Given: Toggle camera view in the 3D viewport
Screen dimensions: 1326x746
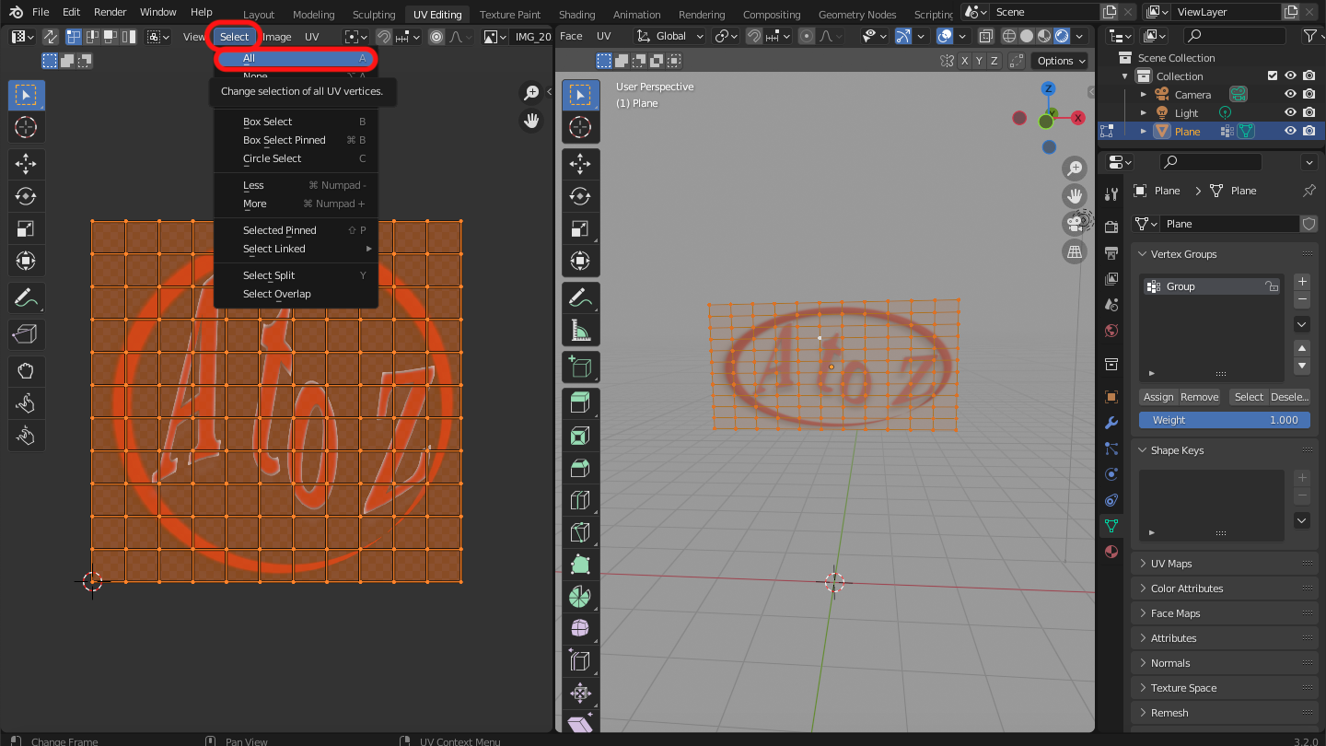Looking at the screenshot, I should [1075, 223].
